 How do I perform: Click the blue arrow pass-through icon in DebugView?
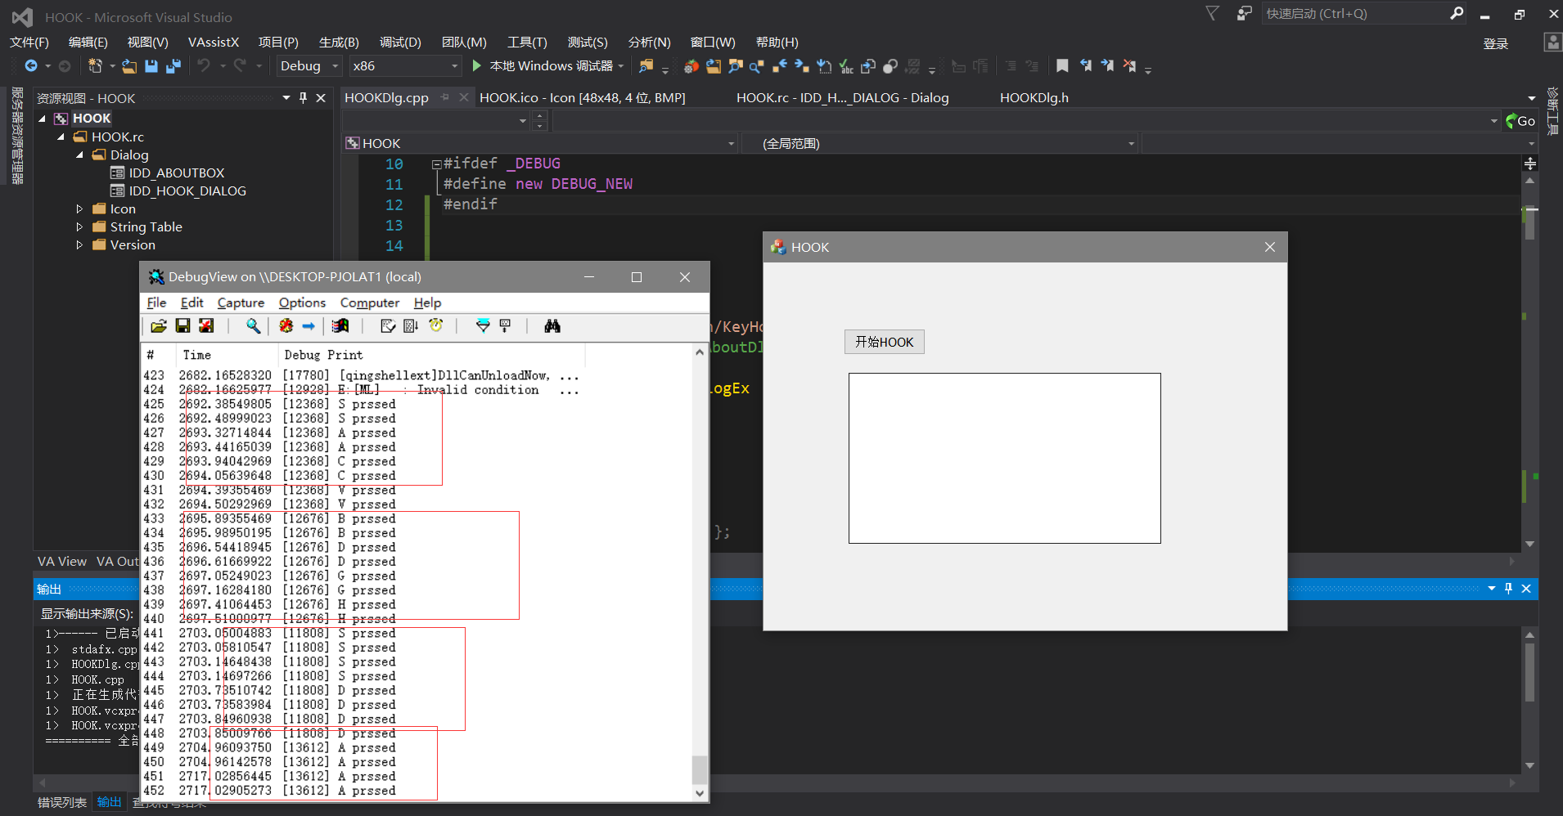[x=309, y=326]
